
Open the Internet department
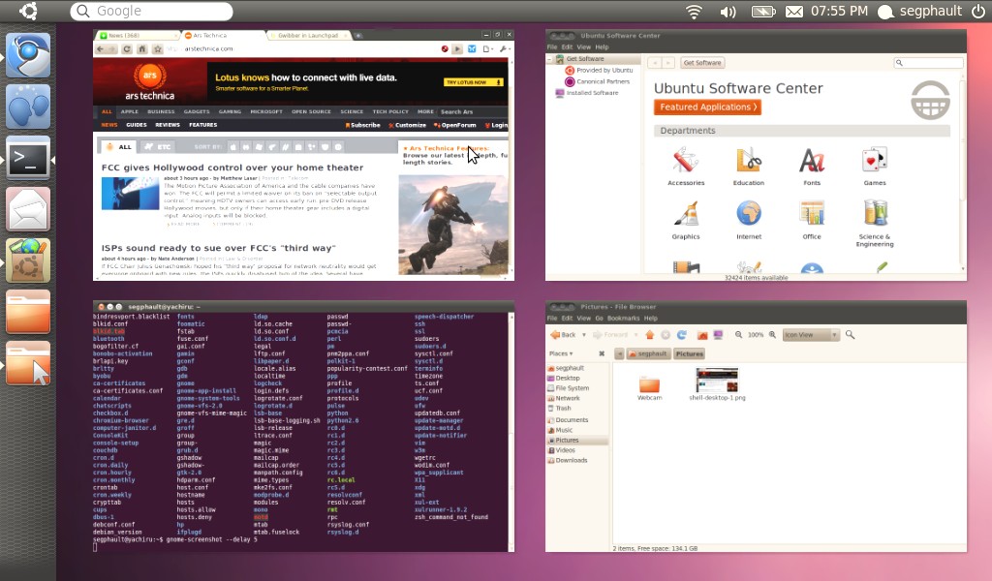click(x=749, y=220)
